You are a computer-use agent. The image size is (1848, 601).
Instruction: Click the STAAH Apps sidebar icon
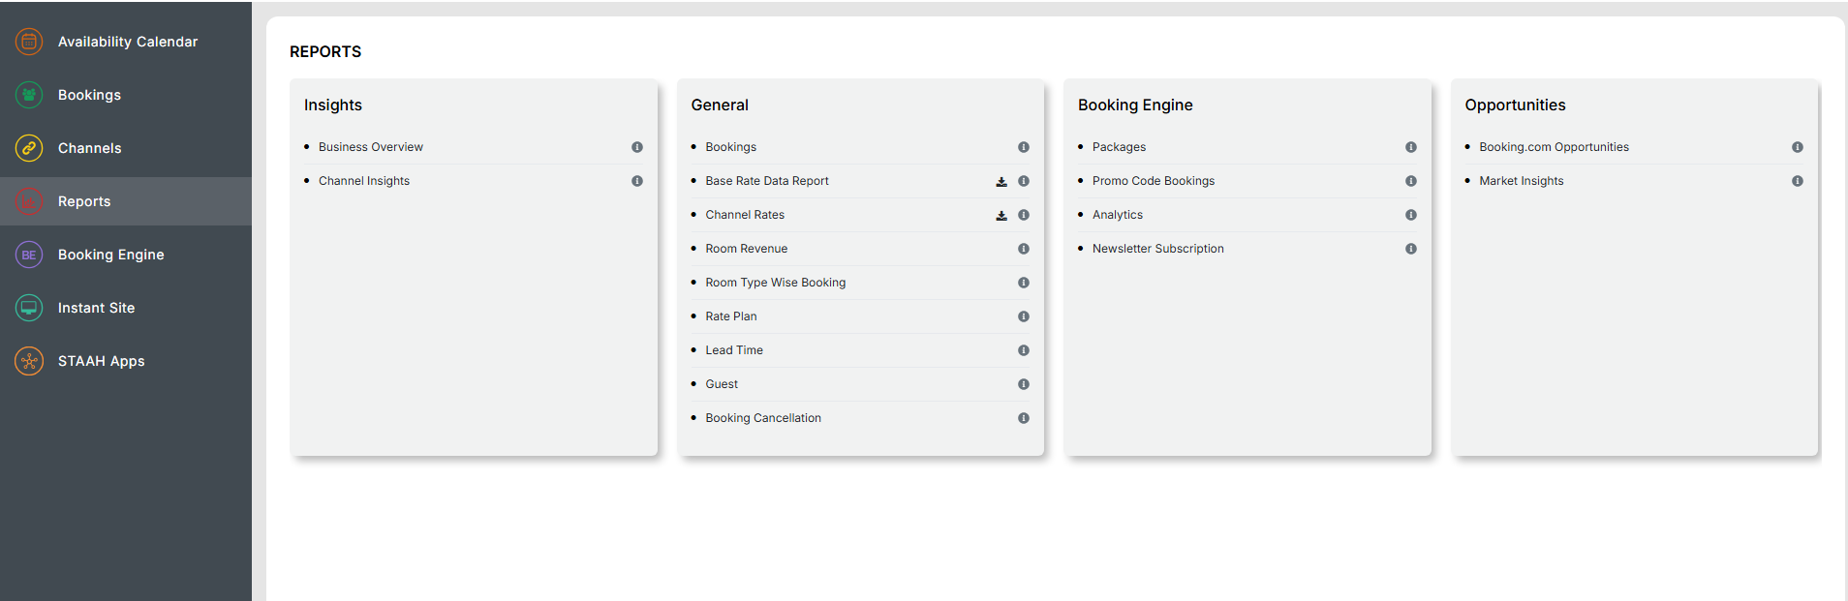[x=29, y=361]
